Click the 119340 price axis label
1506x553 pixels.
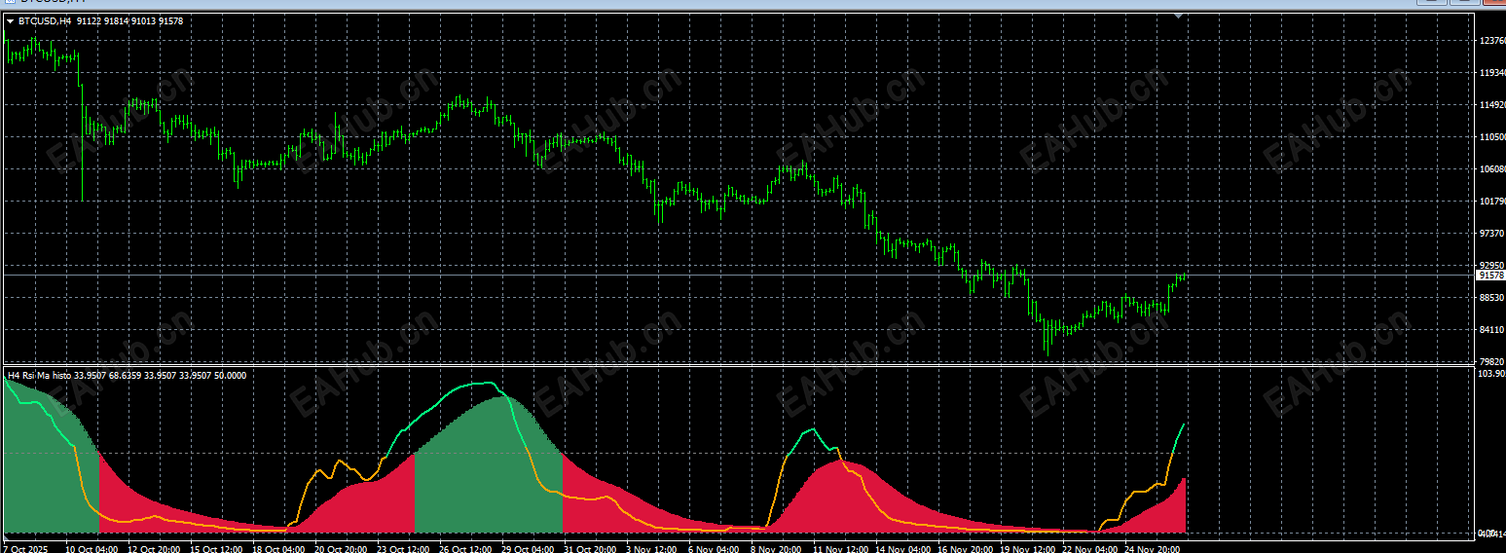1492,73
